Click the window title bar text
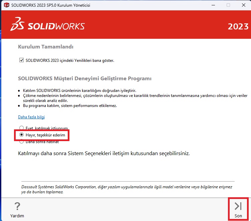 point(51,5)
